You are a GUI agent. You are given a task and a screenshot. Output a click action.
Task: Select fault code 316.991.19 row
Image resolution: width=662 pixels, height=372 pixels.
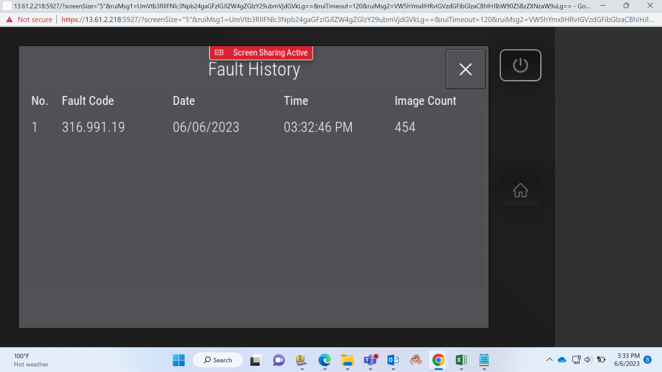(253, 127)
